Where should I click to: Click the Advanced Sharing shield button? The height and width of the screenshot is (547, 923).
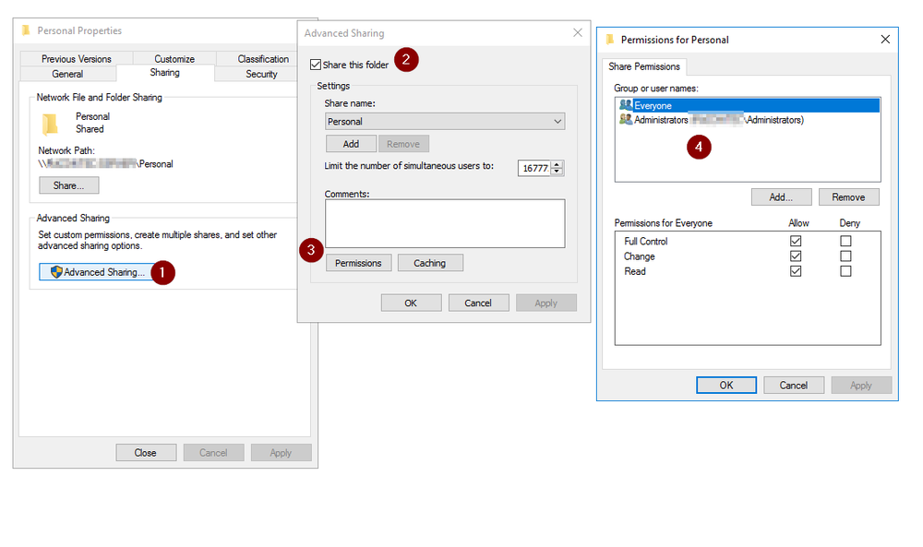tap(97, 272)
